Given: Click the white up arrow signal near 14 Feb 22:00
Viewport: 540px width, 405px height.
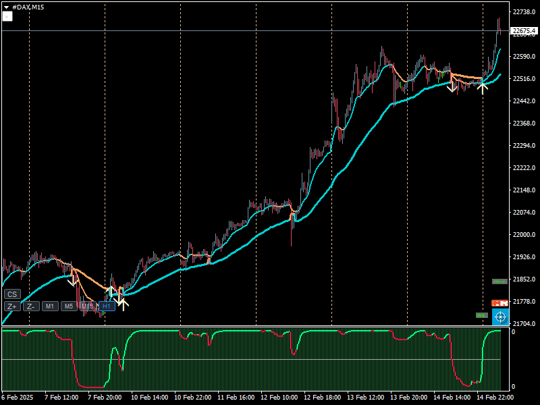Looking at the screenshot, I should coord(483,88).
